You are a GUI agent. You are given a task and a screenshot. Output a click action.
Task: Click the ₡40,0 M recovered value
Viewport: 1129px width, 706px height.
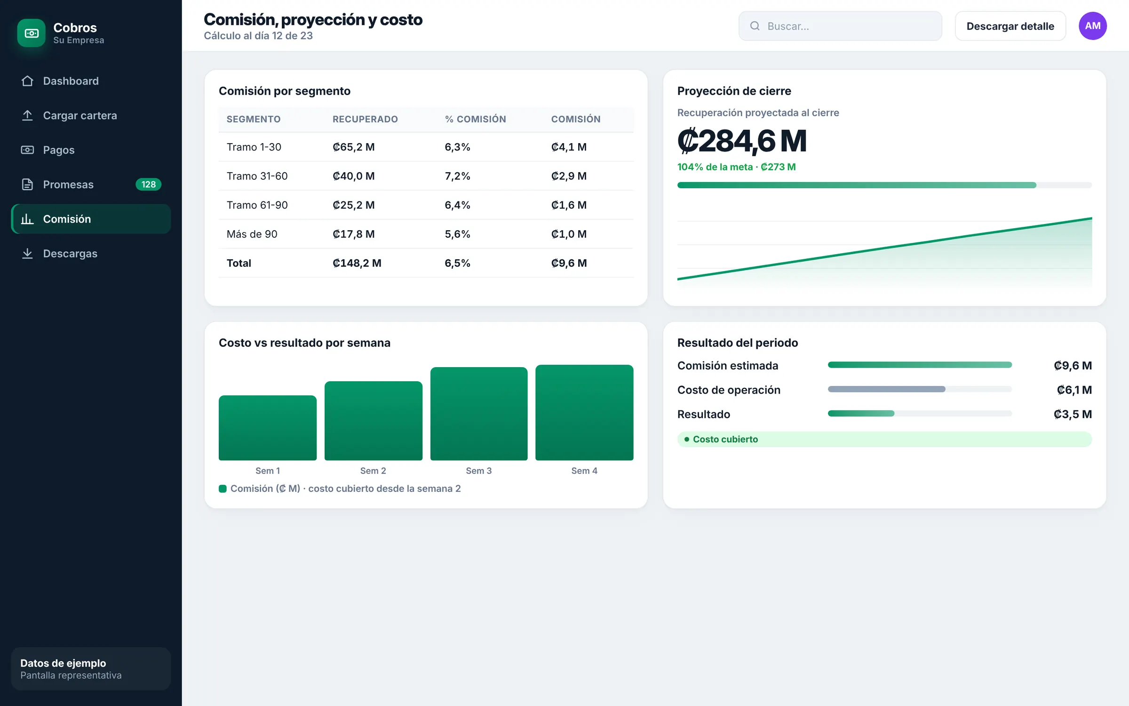[x=354, y=176]
